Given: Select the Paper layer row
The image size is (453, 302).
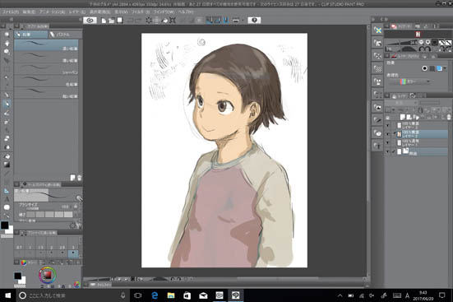Looking at the screenshot, I should [416, 151].
